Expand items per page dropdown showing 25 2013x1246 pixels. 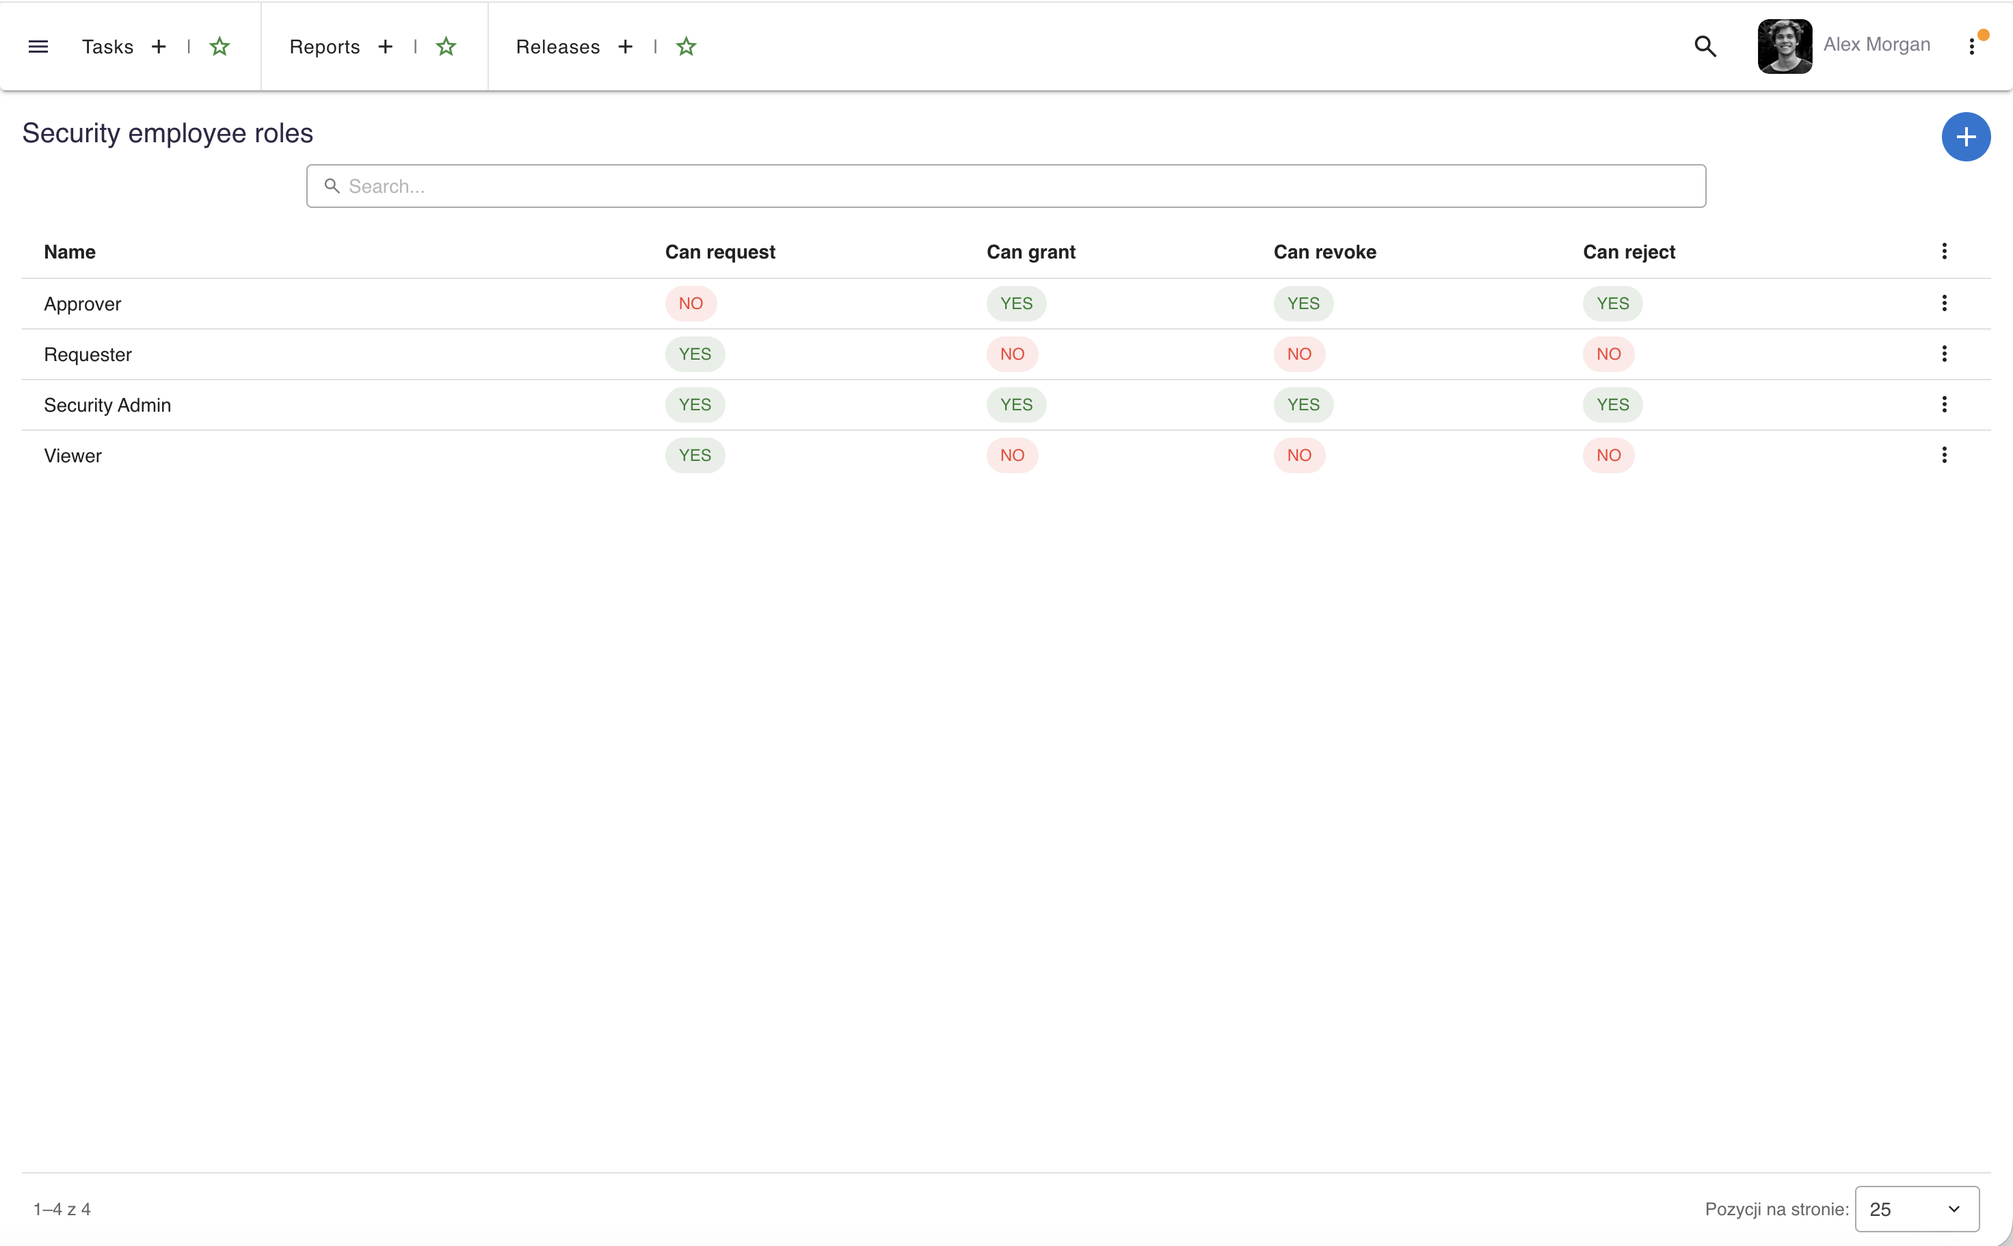1917,1209
